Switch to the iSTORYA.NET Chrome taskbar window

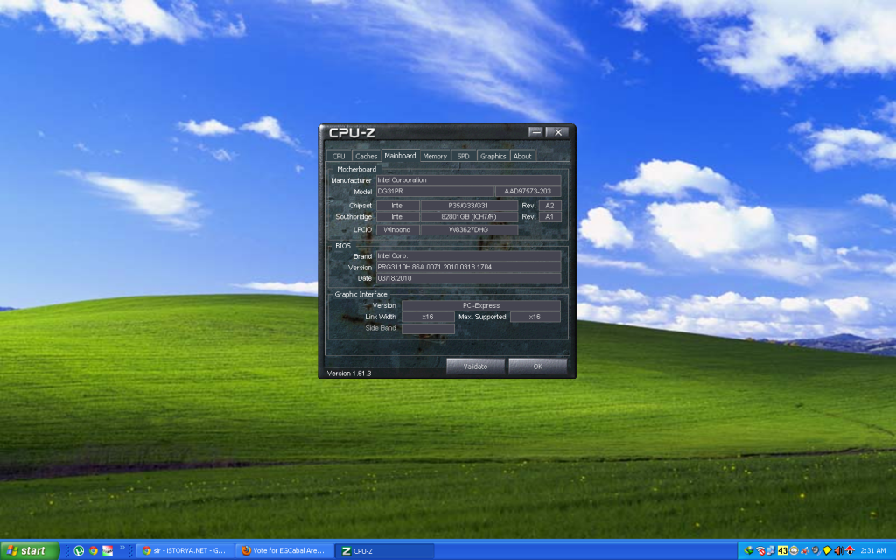coord(185,551)
